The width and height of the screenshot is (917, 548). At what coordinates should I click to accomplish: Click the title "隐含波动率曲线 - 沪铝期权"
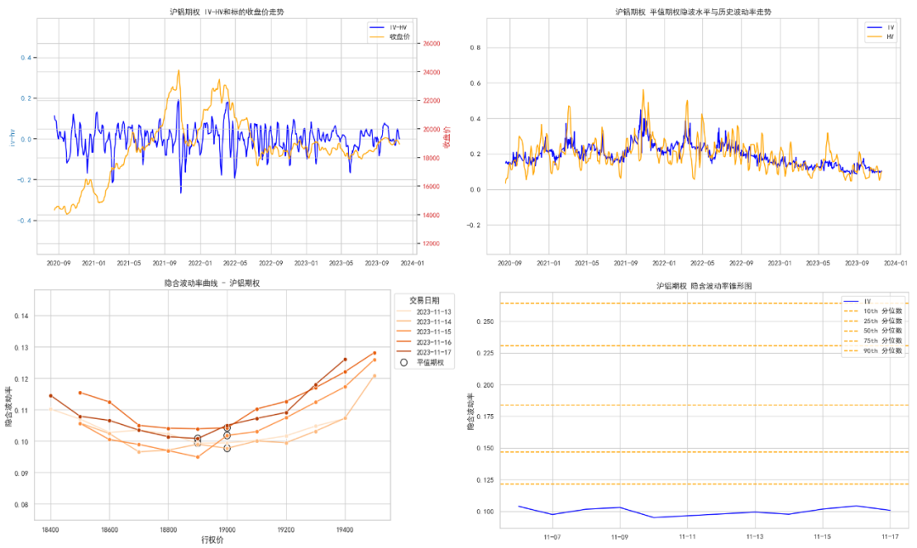pyautogui.click(x=212, y=283)
